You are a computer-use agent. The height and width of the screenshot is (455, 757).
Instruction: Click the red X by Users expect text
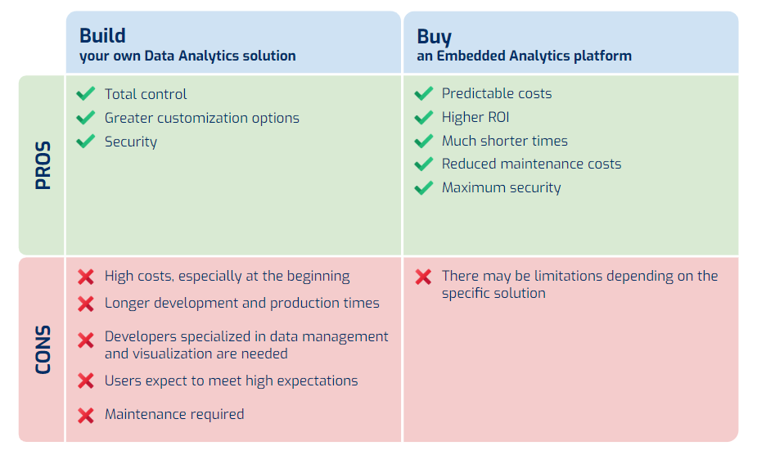point(86,381)
